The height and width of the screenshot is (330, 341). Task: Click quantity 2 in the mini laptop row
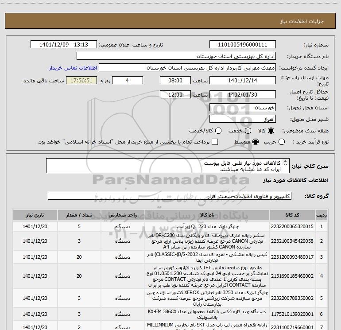[79, 327]
